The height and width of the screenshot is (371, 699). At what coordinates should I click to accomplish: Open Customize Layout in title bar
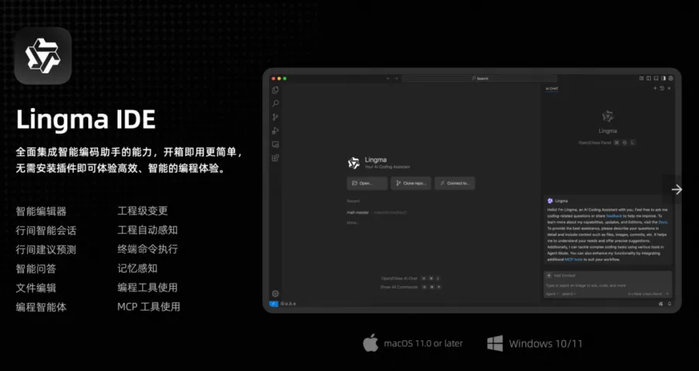[x=642, y=78]
